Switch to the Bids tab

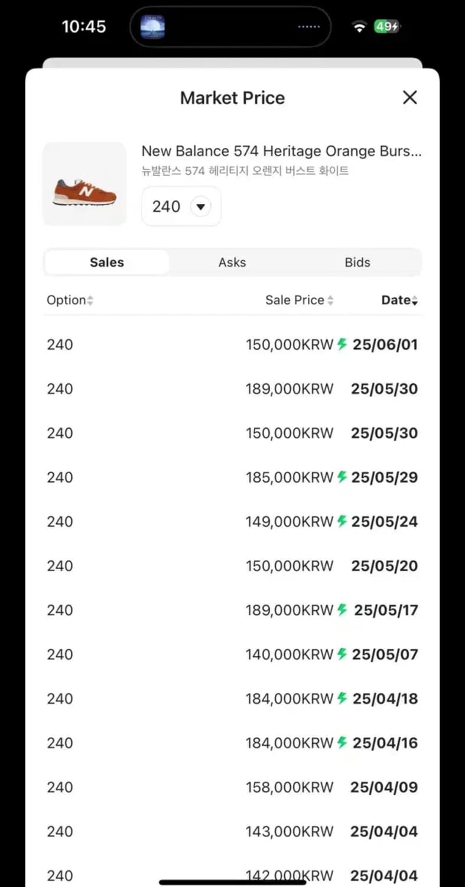[x=357, y=263]
